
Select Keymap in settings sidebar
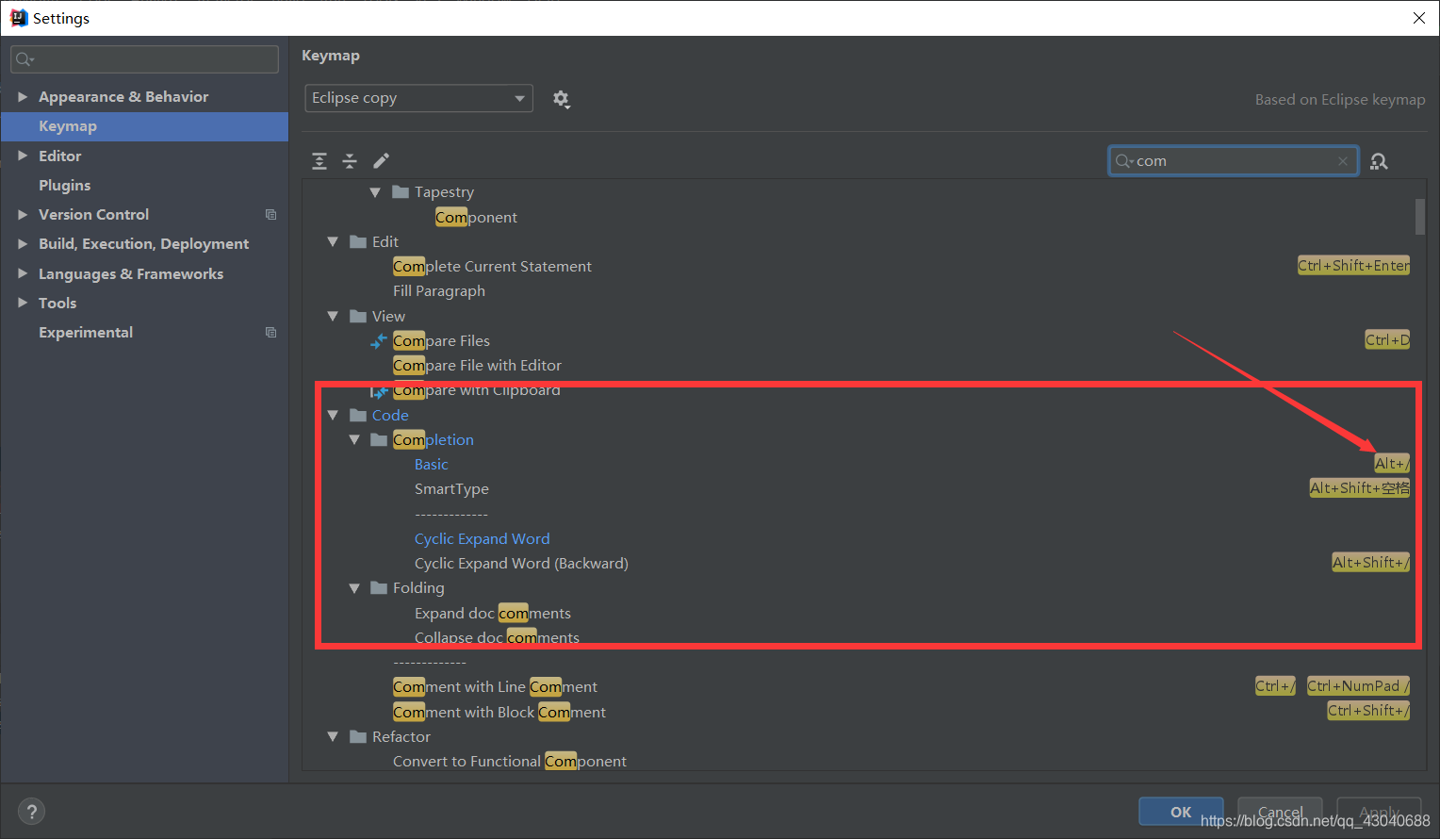click(144, 126)
